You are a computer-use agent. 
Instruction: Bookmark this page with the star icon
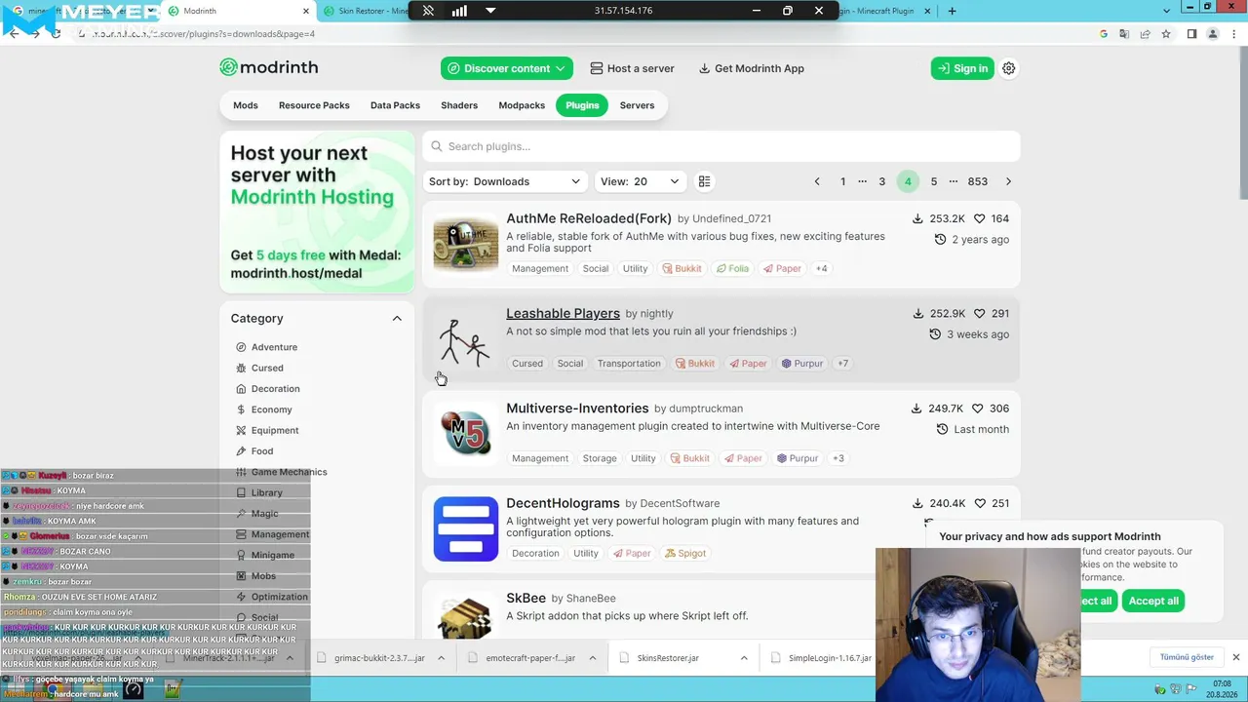(x=1166, y=34)
